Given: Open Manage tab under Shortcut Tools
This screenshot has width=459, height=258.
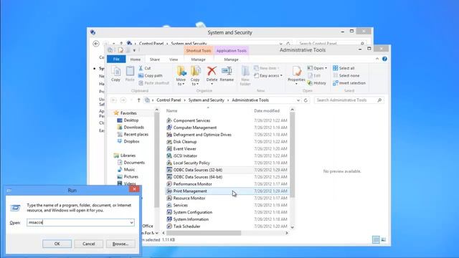Looking at the screenshot, I should [x=199, y=59].
